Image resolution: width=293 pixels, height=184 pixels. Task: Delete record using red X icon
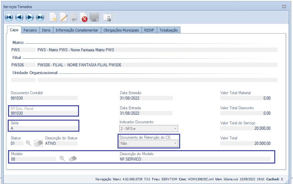pyautogui.click(x=84, y=17)
